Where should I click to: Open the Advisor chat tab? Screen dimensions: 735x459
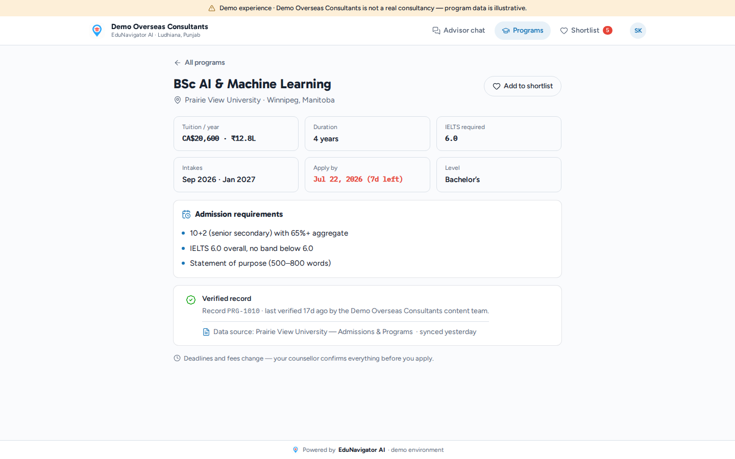pyautogui.click(x=458, y=31)
